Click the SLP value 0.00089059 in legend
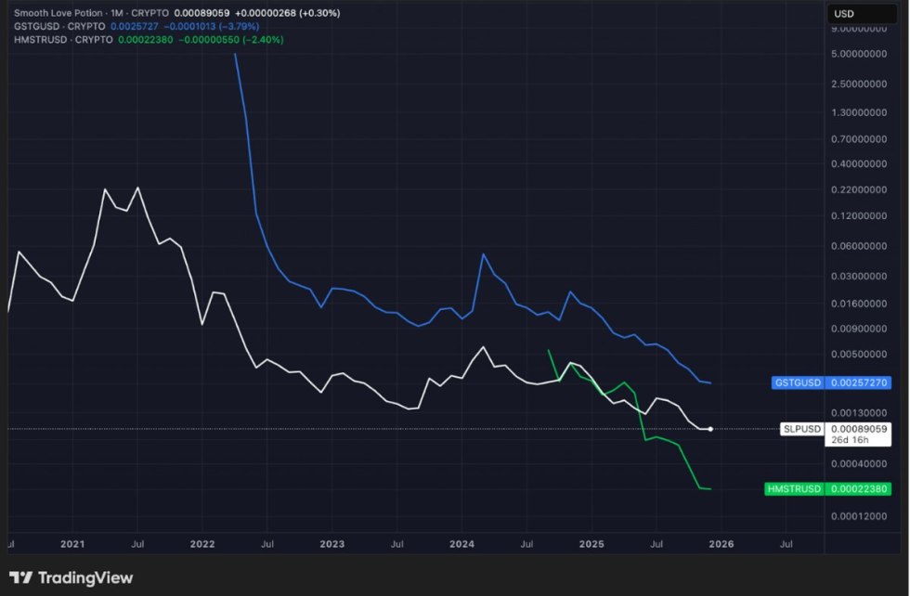Screen dimensions: 910x596 pos(202,13)
